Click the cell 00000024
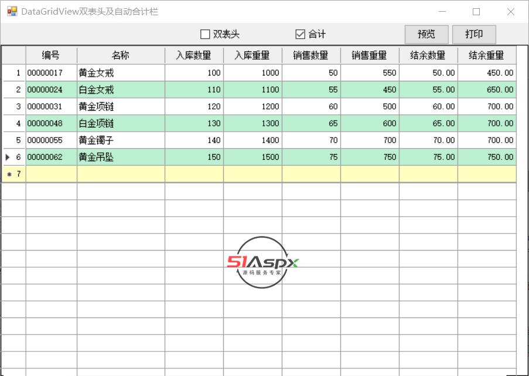The height and width of the screenshot is (376, 529). (x=52, y=90)
